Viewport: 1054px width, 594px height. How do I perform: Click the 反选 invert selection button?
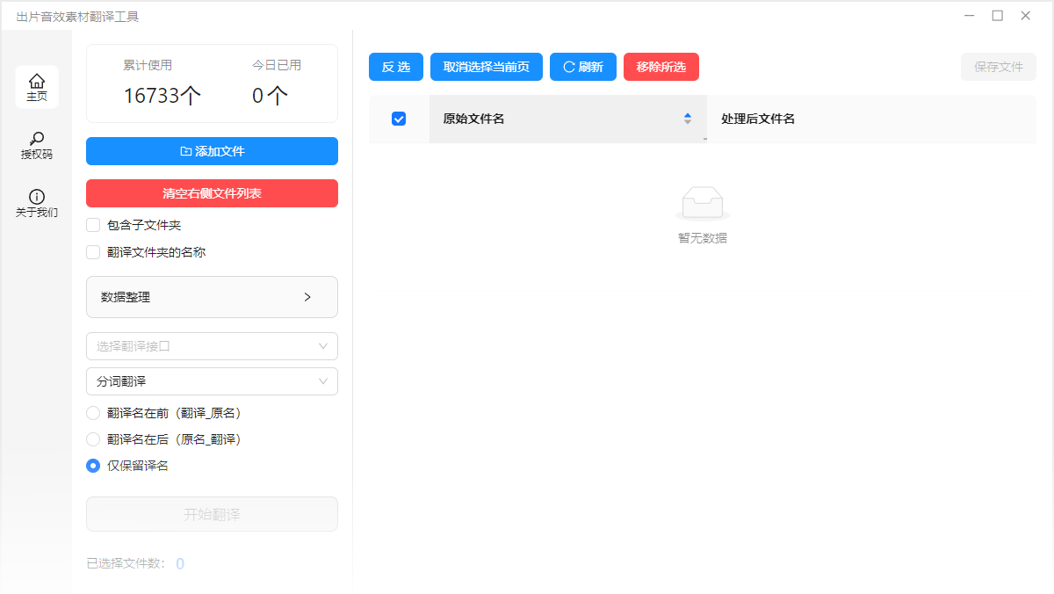[395, 67]
